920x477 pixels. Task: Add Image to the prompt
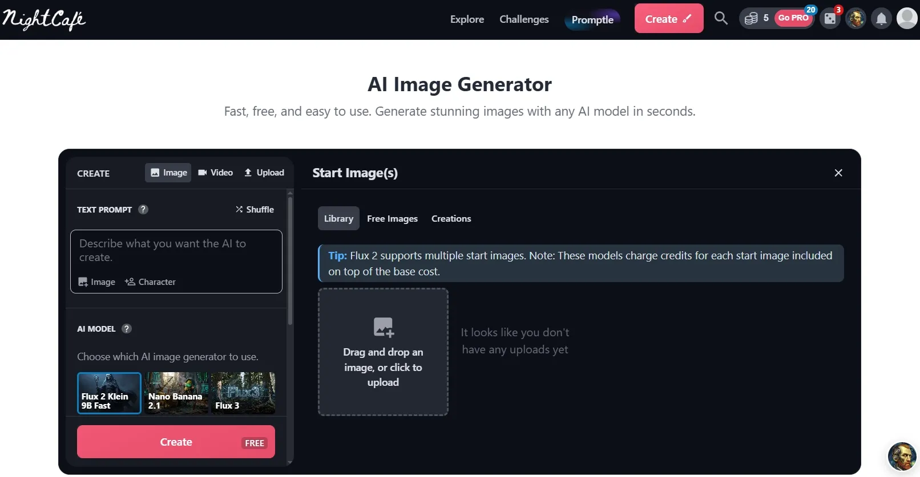(x=96, y=282)
